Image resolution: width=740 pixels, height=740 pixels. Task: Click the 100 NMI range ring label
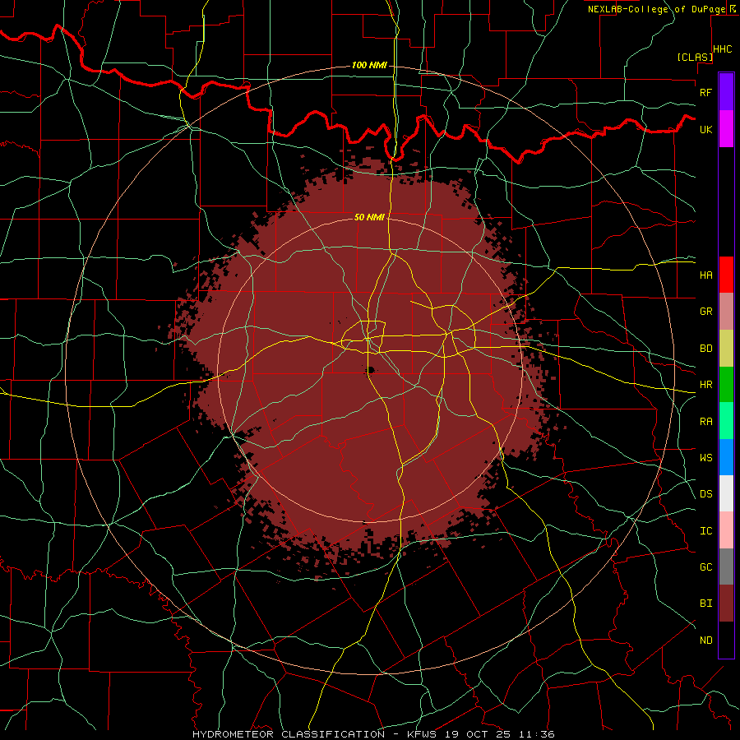click(369, 65)
